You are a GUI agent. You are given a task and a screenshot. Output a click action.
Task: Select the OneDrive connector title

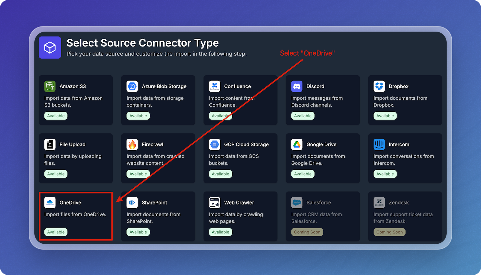click(x=70, y=202)
